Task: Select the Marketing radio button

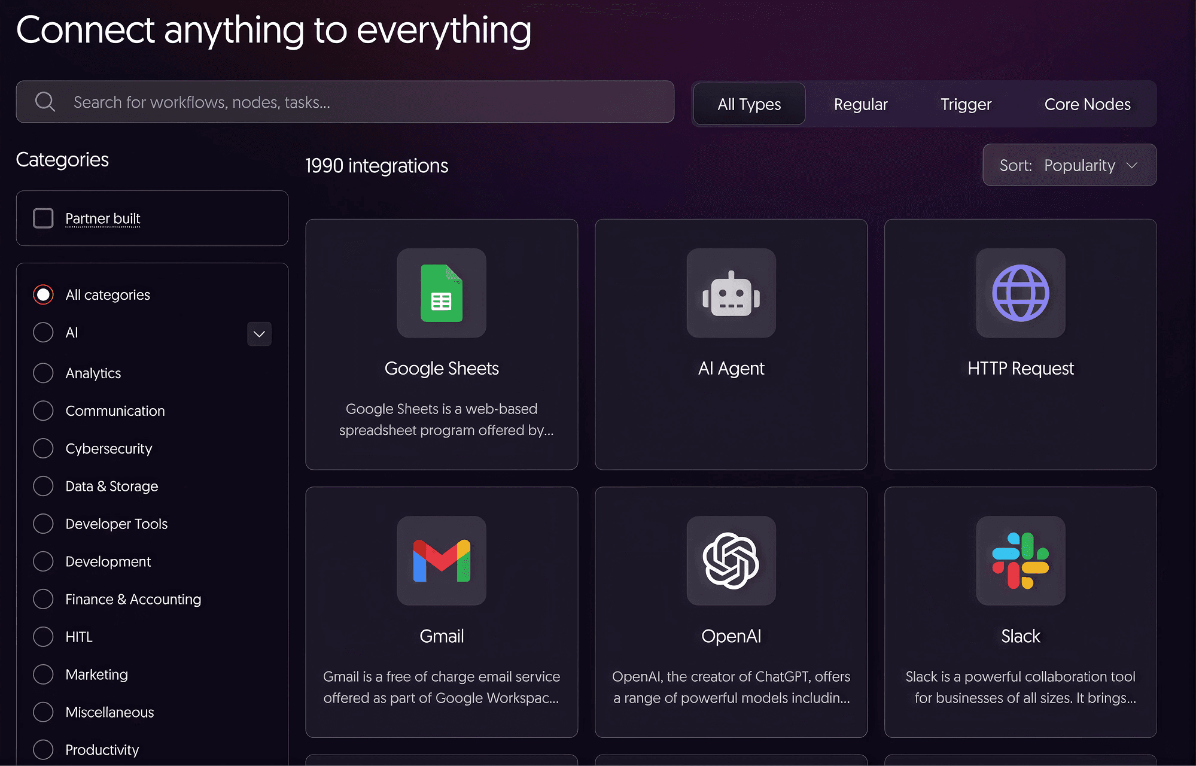Action: pyautogui.click(x=43, y=674)
